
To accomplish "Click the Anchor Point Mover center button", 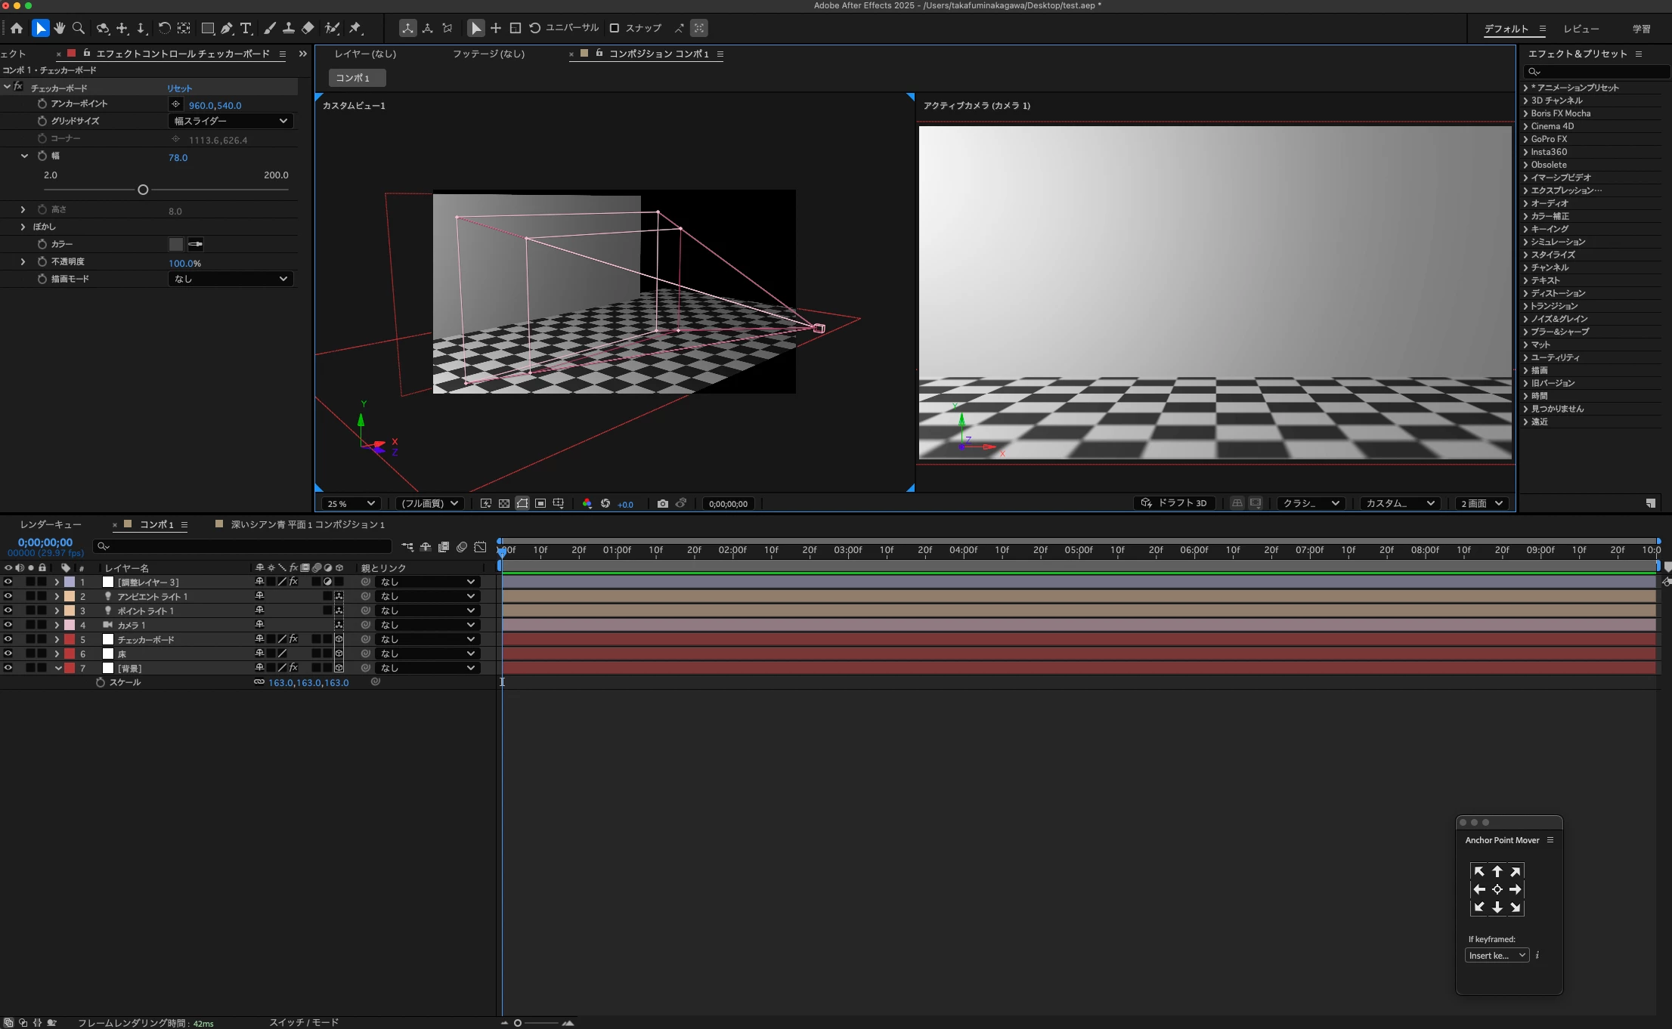I will (1497, 889).
